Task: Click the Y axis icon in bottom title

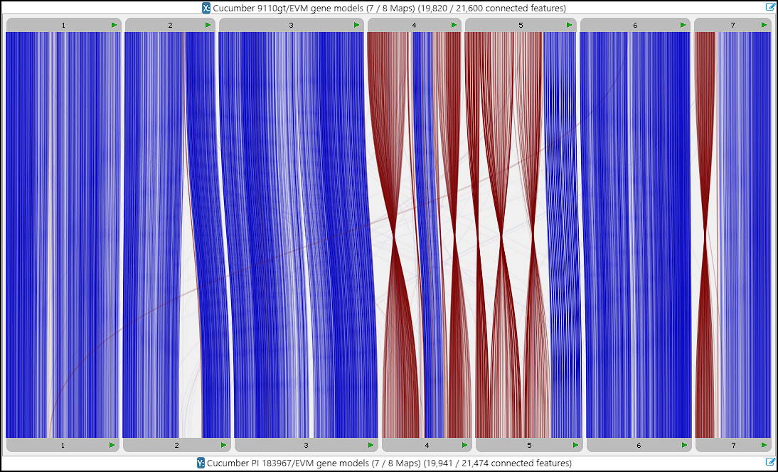Action: [x=201, y=463]
